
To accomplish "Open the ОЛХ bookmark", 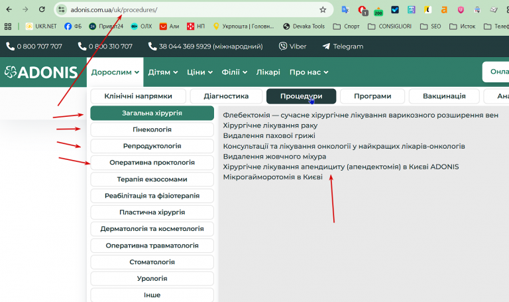I will (141, 27).
